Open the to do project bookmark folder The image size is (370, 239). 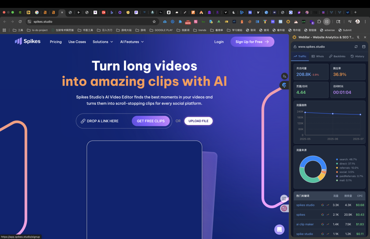tap(37, 30)
